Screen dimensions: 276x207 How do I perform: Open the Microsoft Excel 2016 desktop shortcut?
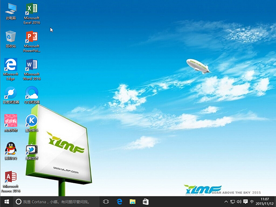point(31,9)
